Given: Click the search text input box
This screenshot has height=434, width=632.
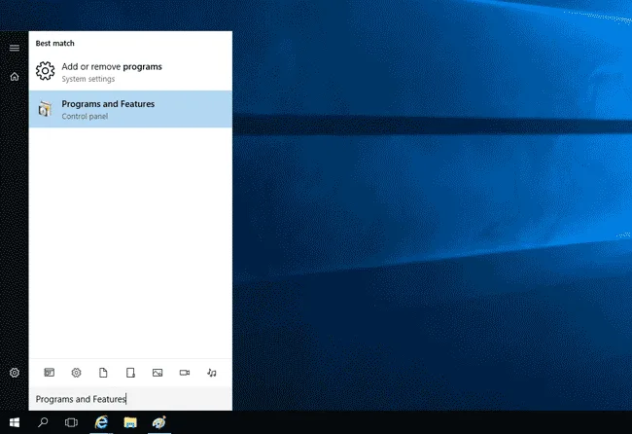Looking at the screenshot, I should [130, 399].
